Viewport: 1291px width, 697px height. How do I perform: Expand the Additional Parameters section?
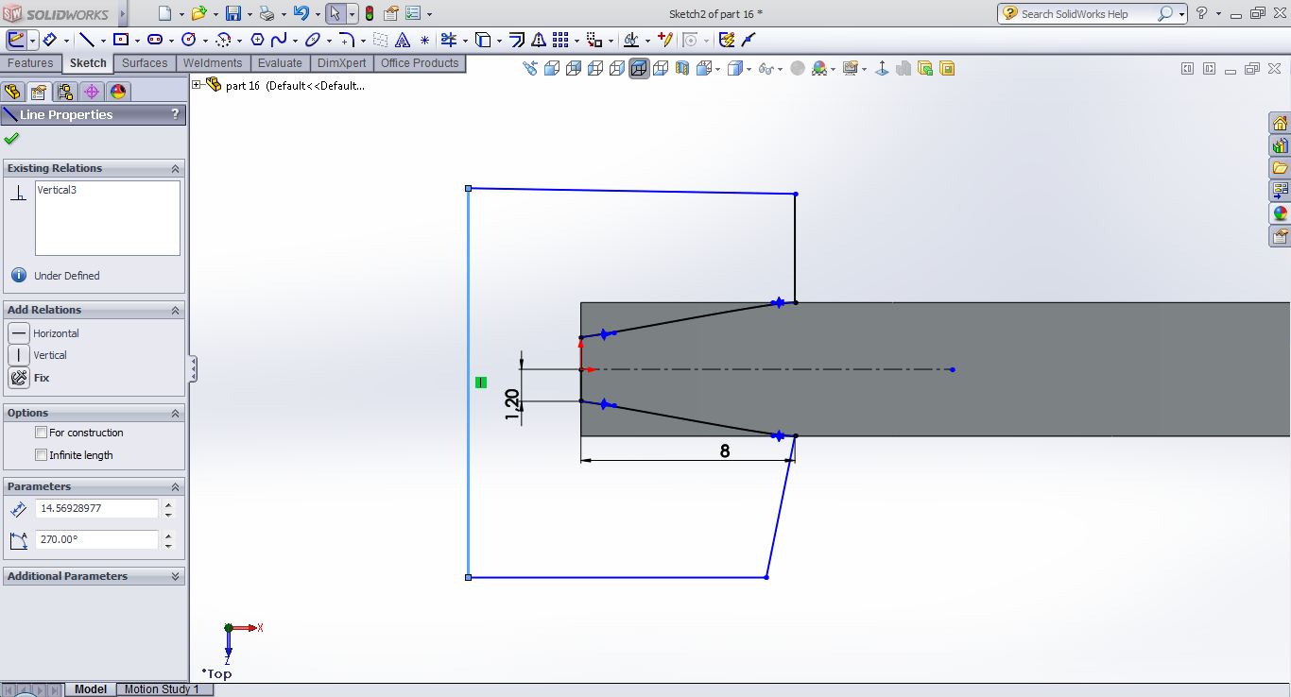click(175, 576)
